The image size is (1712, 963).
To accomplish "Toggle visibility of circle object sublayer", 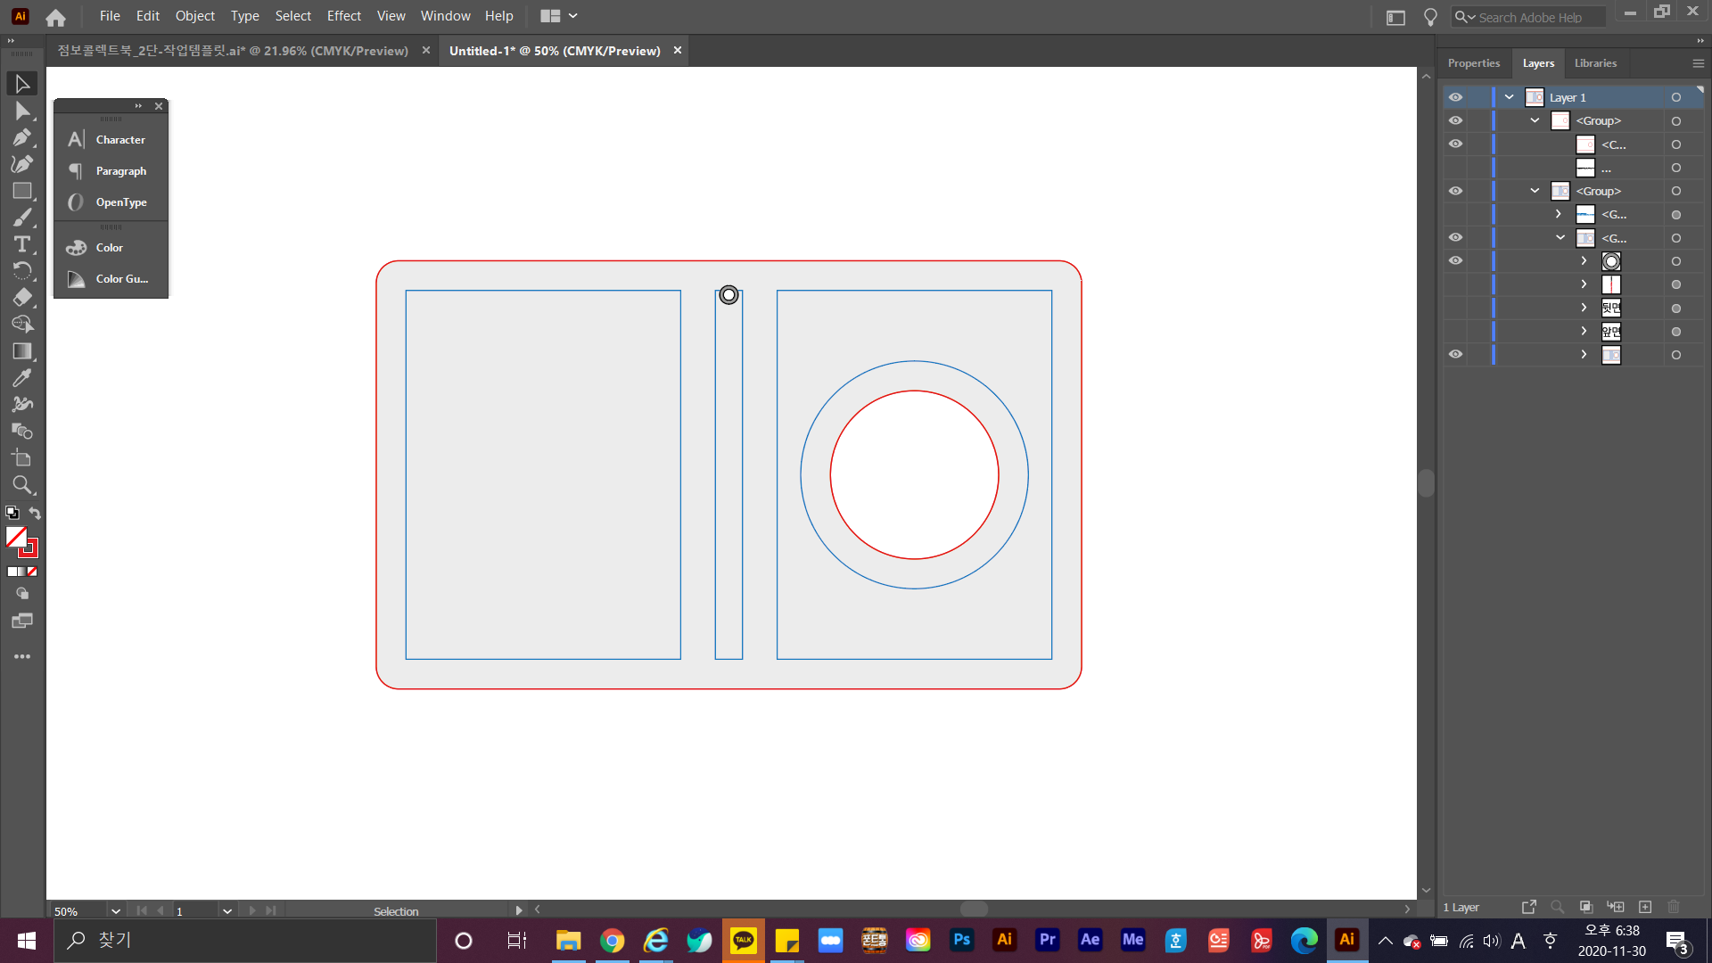I will click(x=1455, y=260).
